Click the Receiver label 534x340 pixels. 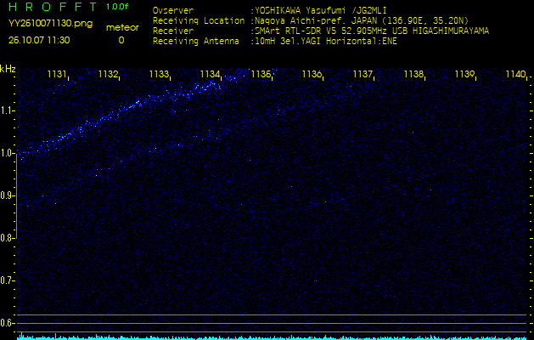[x=173, y=31]
